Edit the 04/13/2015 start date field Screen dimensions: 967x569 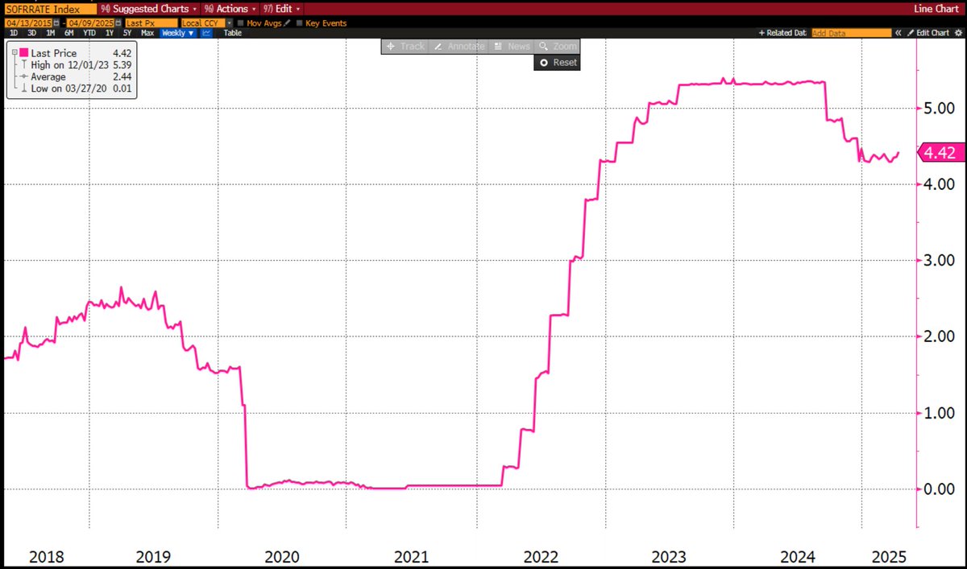tap(29, 23)
